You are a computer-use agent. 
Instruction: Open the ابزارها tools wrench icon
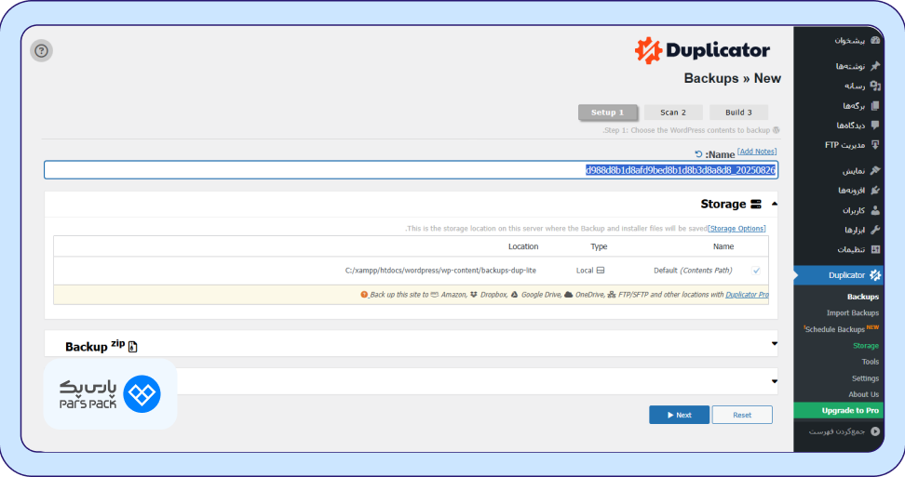[875, 230]
